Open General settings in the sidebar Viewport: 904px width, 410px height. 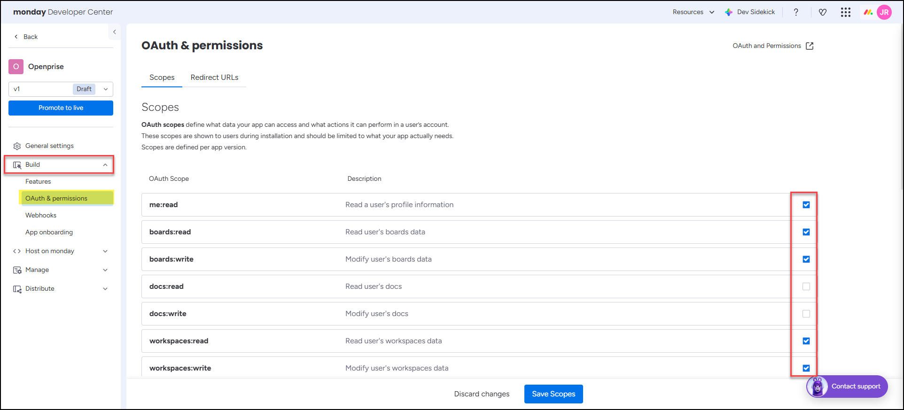(49, 146)
